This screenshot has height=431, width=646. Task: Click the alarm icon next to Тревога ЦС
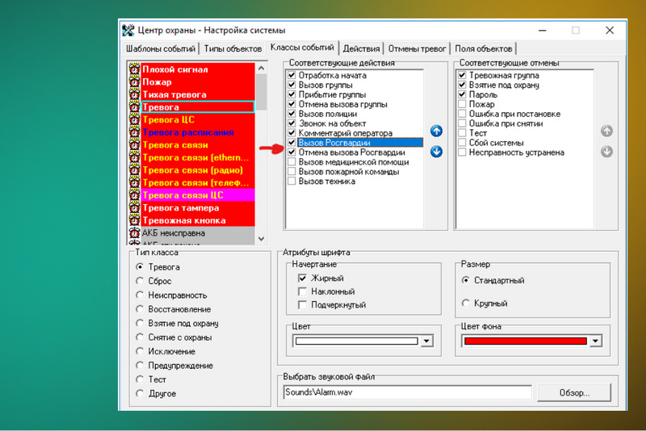[134, 119]
